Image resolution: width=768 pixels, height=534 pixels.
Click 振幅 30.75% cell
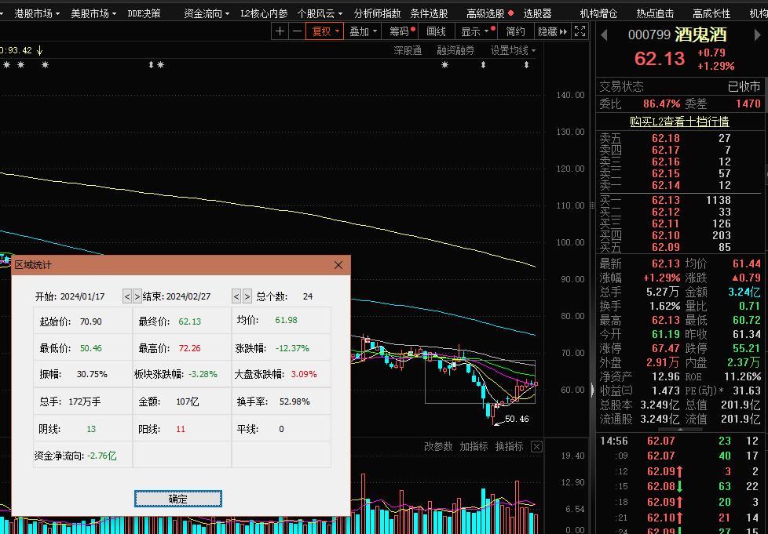pyautogui.click(x=82, y=374)
